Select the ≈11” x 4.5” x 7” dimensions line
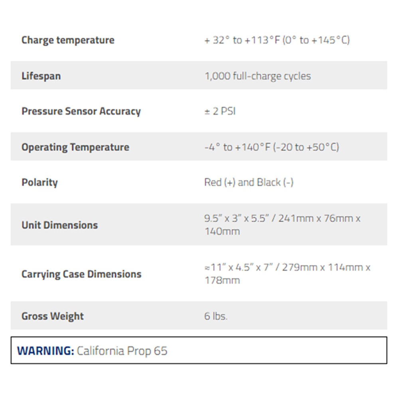 pyautogui.click(x=287, y=267)
